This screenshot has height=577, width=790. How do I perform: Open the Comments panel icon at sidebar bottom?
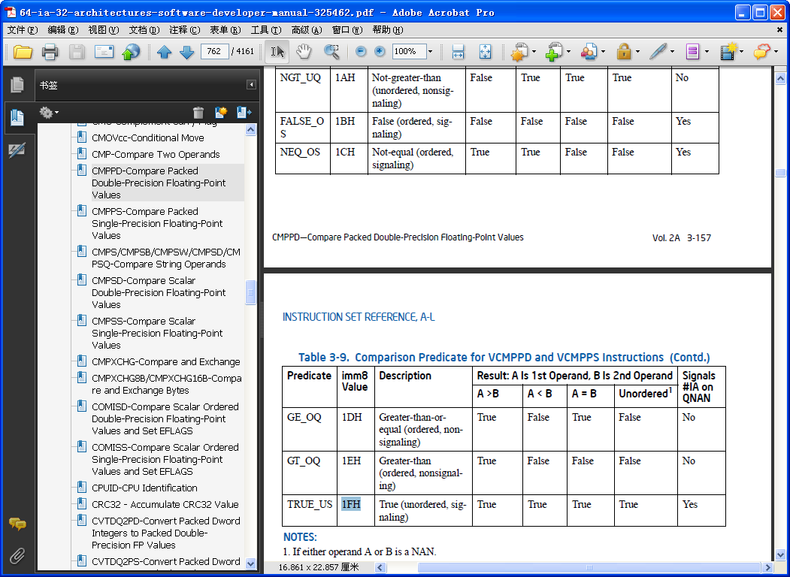click(17, 524)
